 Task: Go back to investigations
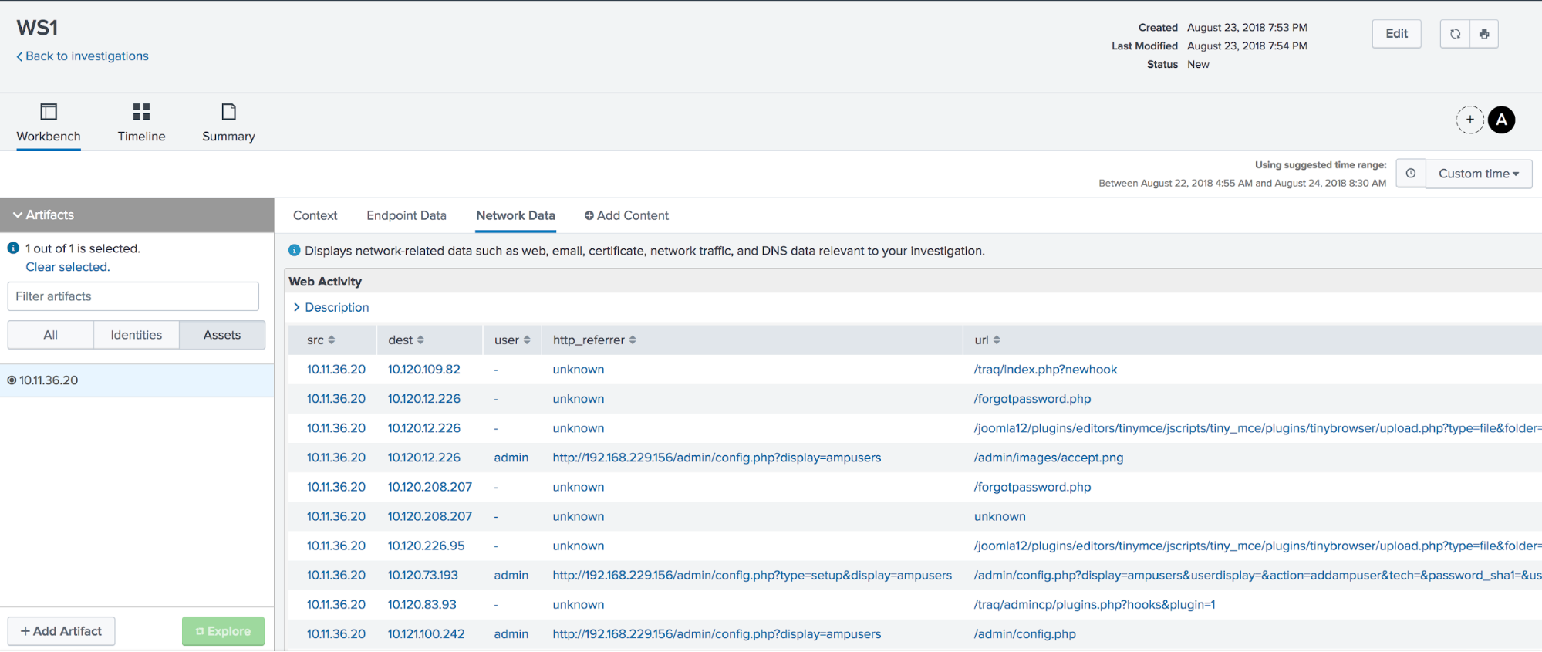point(83,56)
